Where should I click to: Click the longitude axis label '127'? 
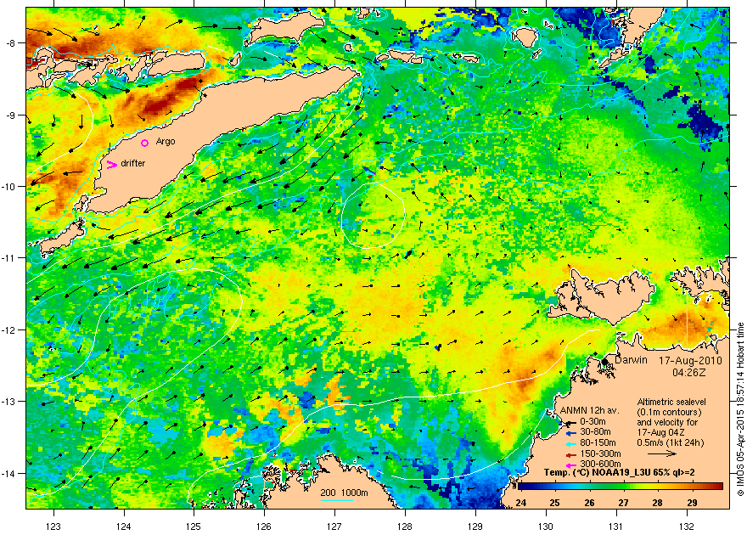[334, 527]
